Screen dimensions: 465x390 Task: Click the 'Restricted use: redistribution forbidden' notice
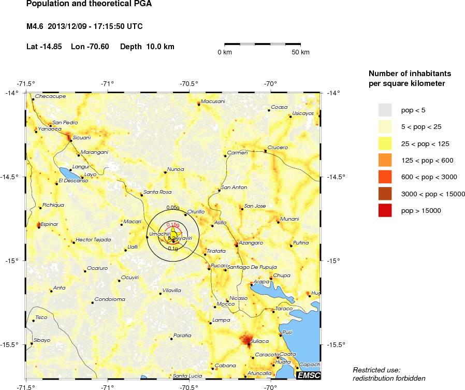(389, 374)
